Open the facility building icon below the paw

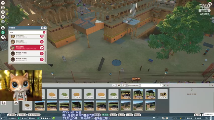tap(3, 37)
